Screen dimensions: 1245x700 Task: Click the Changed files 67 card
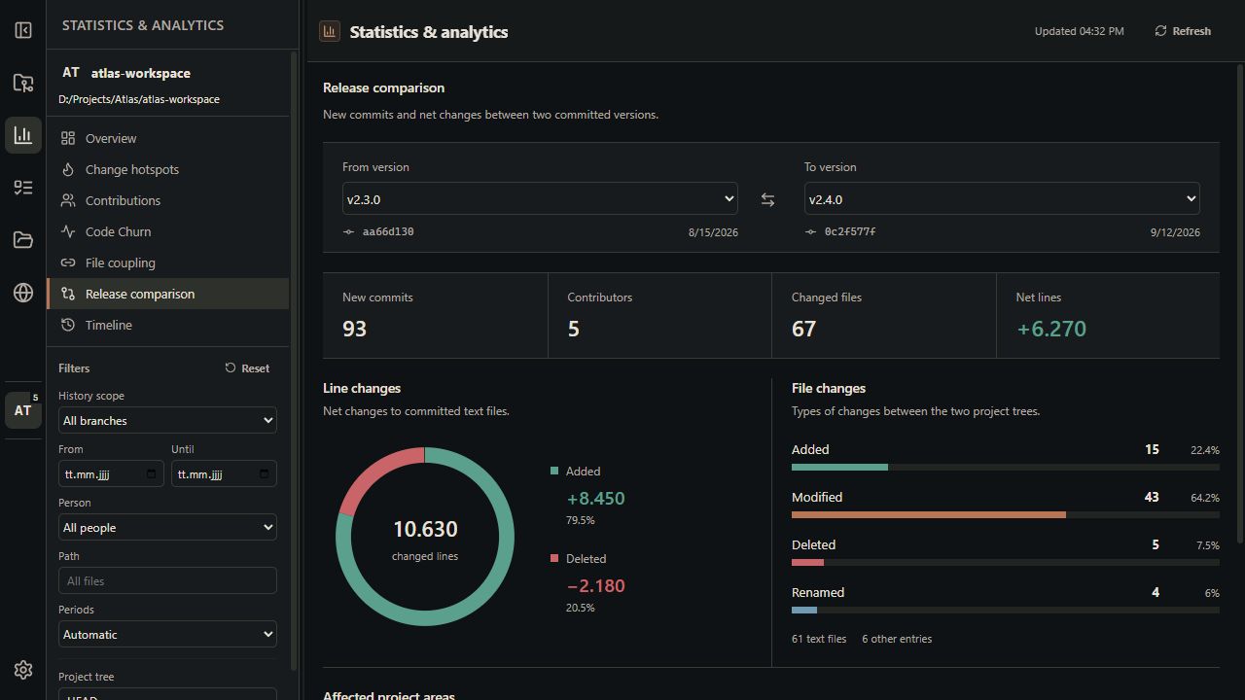coord(884,316)
